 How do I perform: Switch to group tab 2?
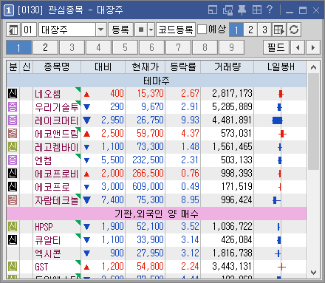[x=46, y=47]
